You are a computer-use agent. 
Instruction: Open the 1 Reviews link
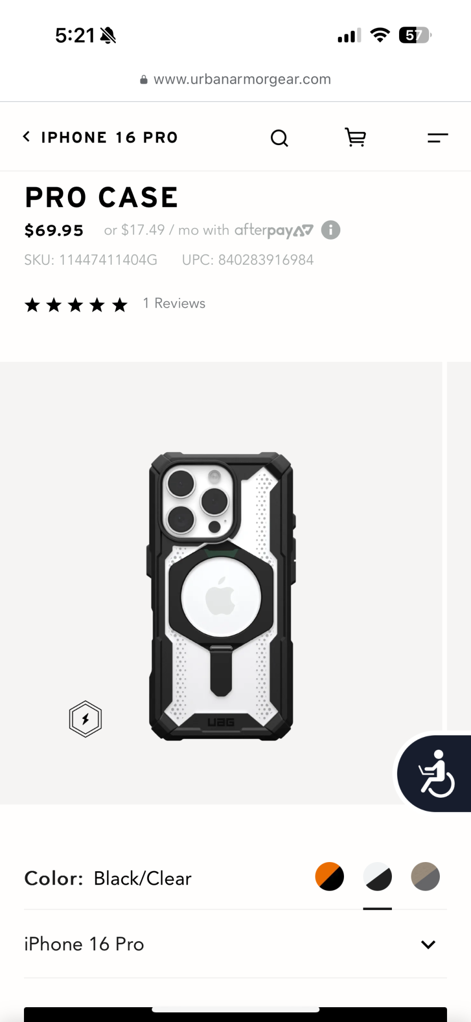coord(174,304)
